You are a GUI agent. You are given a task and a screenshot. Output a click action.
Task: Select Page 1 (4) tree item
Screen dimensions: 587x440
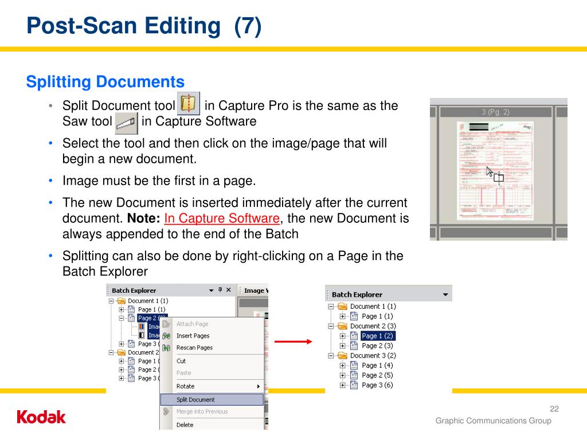(x=377, y=365)
